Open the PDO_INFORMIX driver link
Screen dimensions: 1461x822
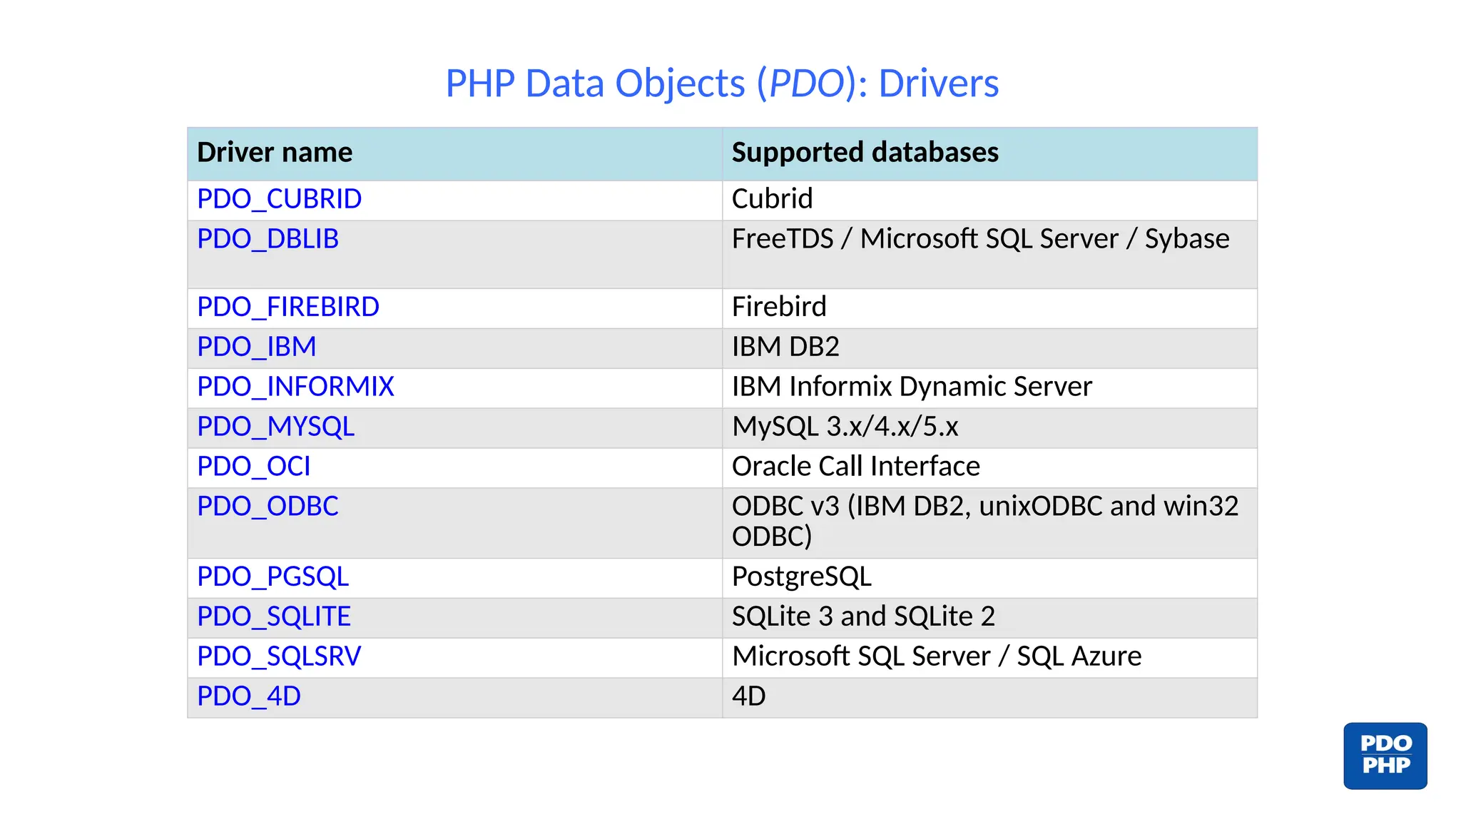tap(295, 387)
